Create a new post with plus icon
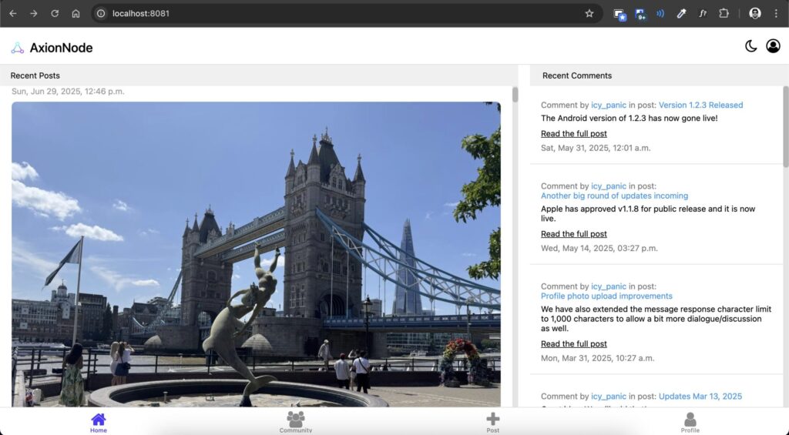 click(x=493, y=422)
